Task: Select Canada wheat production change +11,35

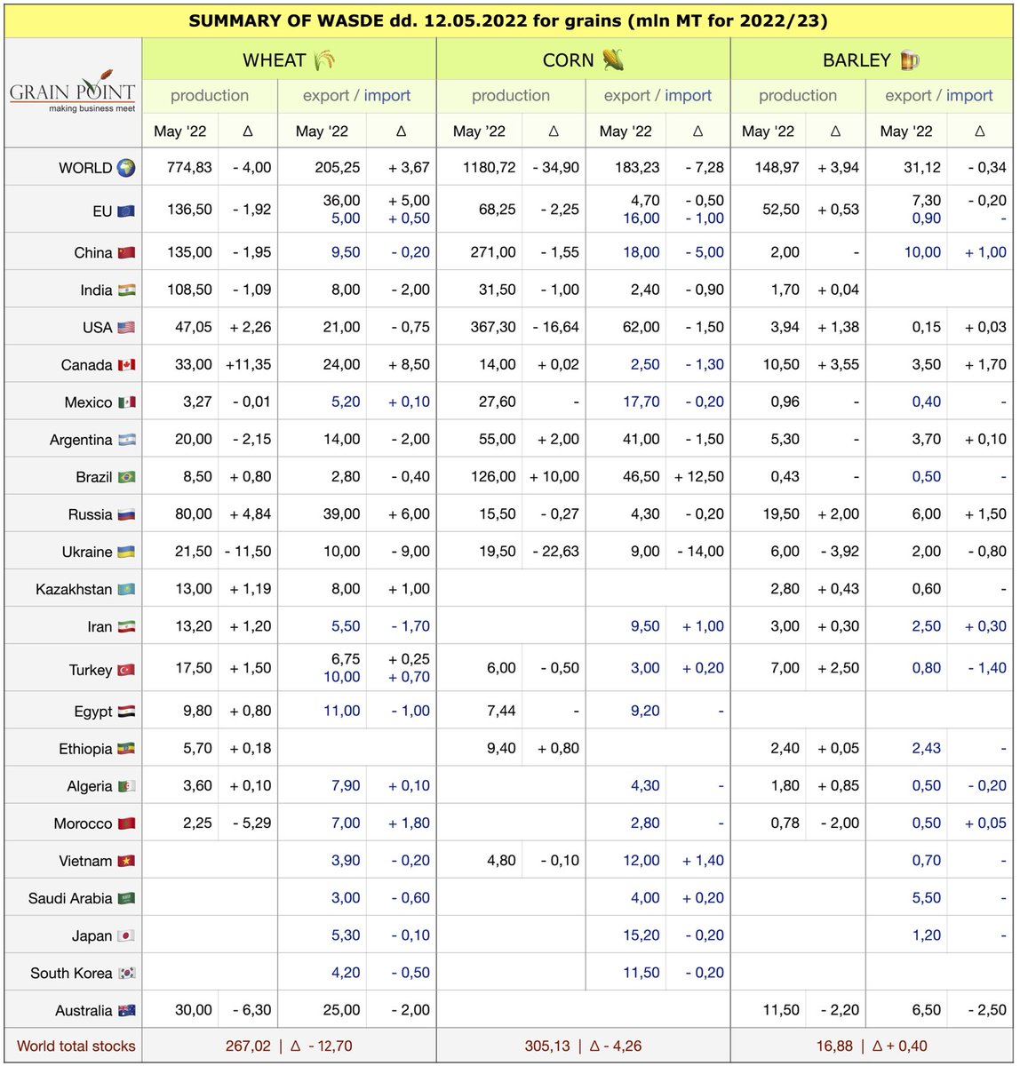Action: tap(250, 364)
